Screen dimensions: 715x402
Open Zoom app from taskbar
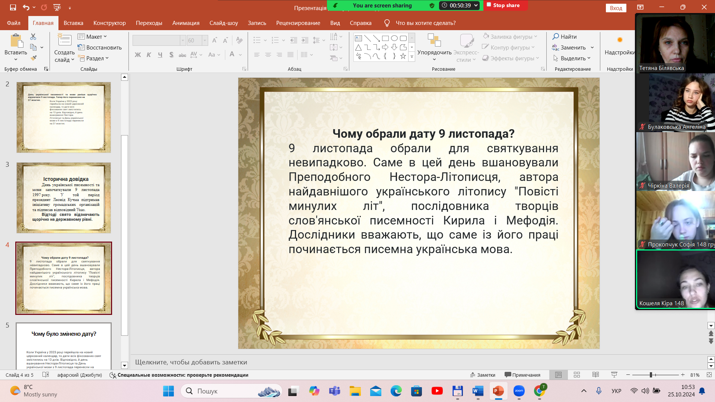[x=519, y=391]
